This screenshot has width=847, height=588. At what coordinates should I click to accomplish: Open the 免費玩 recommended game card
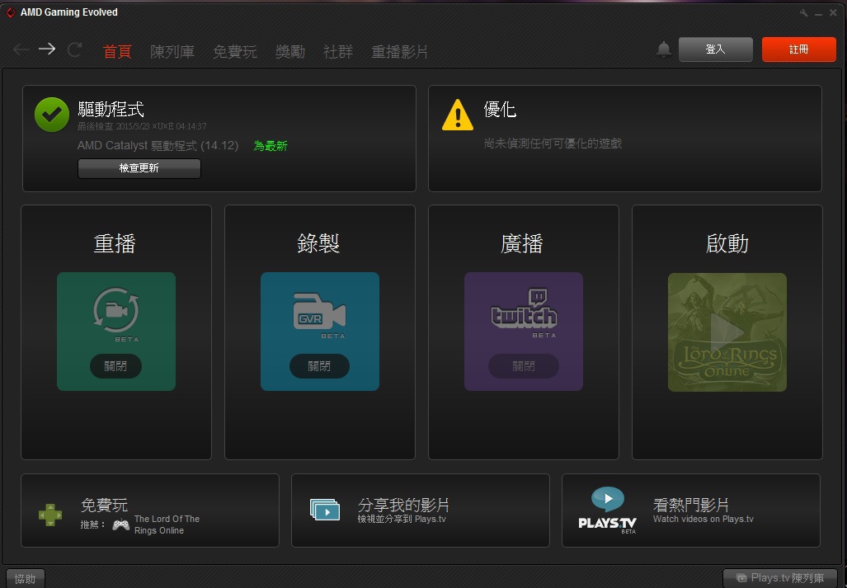tap(150, 510)
